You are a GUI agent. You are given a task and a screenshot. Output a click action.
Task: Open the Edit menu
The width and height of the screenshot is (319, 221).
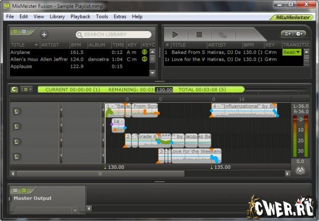23,16
